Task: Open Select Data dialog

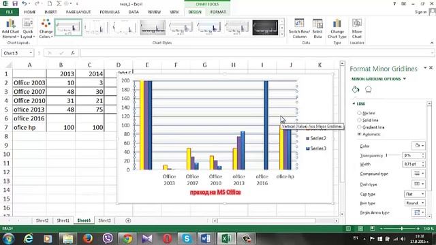Action: [317, 29]
